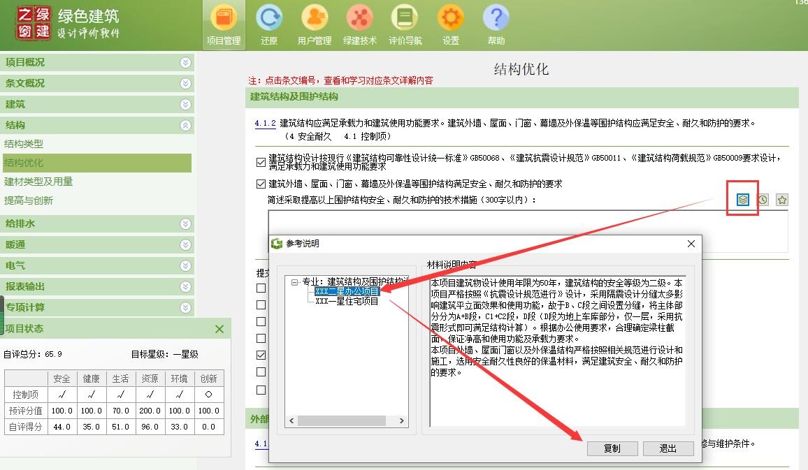
Task: Open 项目管理 toolbar icon
Action: coord(224,24)
